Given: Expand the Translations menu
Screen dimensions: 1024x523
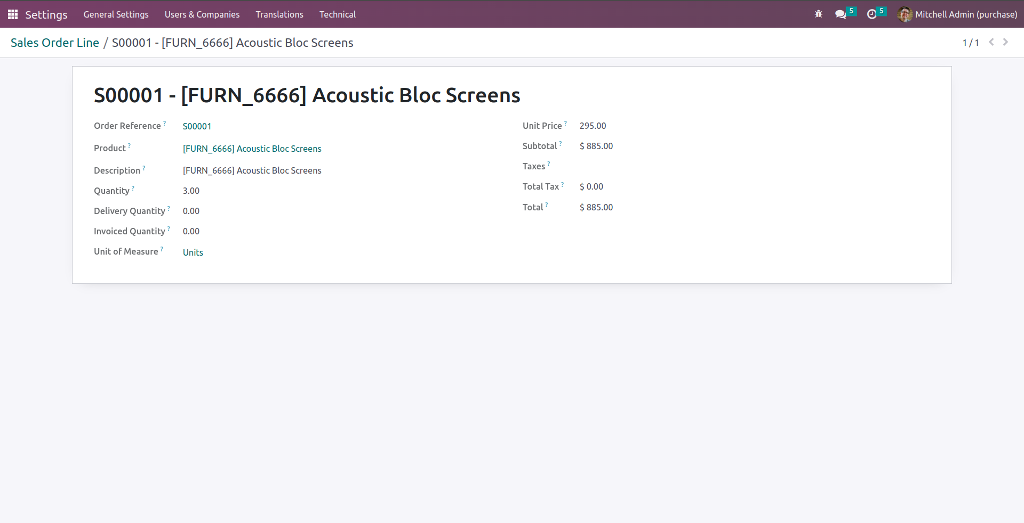Looking at the screenshot, I should [x=279, y=14].
